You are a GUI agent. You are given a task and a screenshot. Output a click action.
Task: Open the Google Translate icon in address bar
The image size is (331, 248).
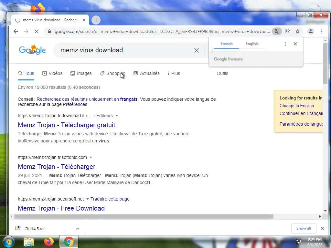pyautogui.click(x=277, y=31)
